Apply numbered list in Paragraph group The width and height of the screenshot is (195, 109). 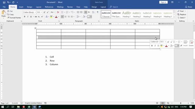(67, 12)
